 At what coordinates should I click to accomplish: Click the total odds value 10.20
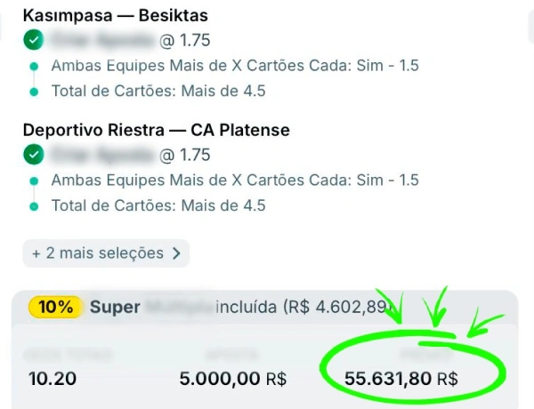point(53,379)
